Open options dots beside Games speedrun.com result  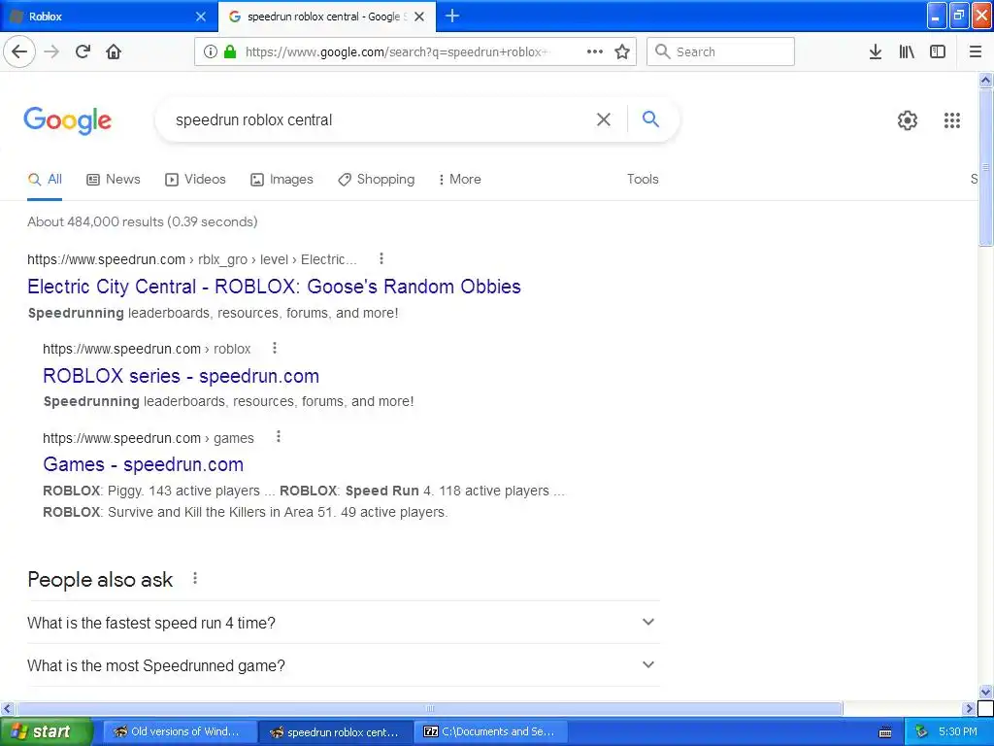tap(279, 436)
